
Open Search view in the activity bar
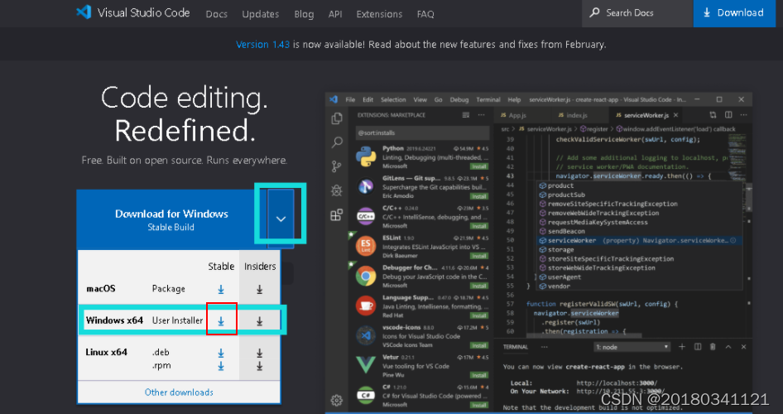tap(337, 142)
